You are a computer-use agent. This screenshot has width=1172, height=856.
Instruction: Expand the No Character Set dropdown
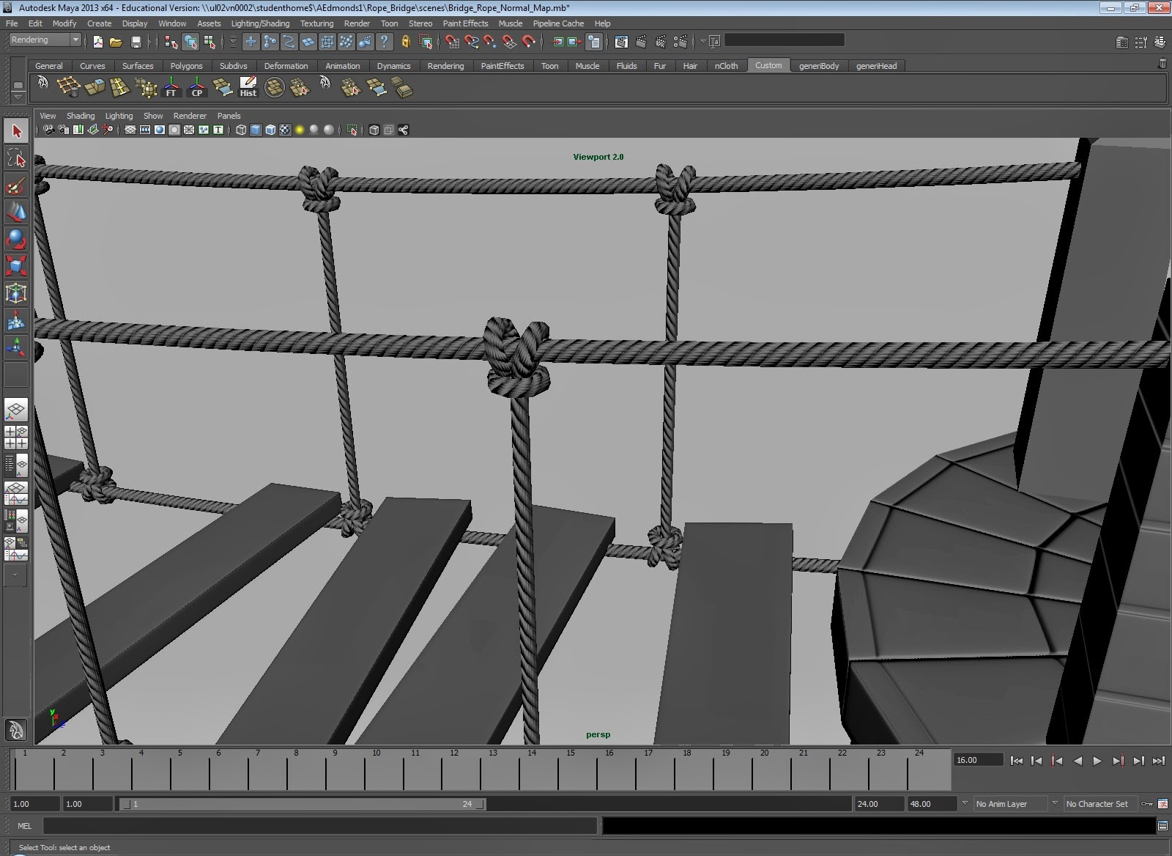pos(1099,804)
